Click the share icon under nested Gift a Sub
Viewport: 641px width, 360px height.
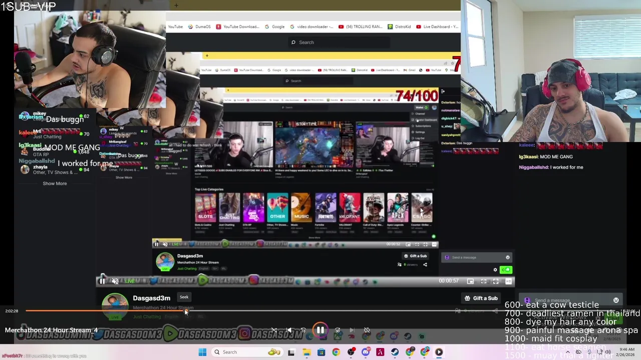425,264
